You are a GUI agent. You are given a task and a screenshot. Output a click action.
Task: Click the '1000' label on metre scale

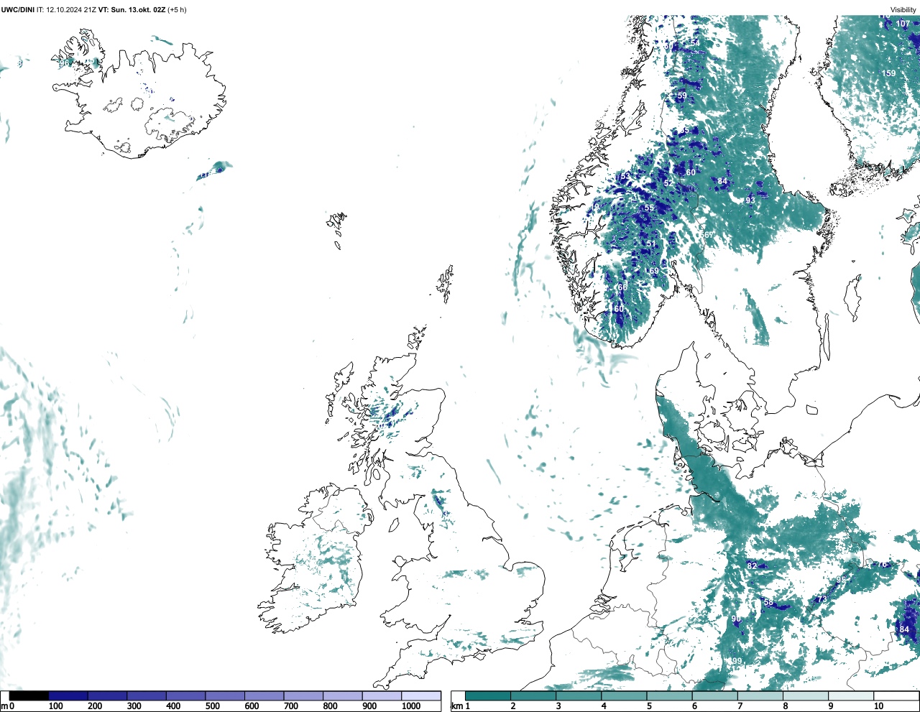[411, 706]
